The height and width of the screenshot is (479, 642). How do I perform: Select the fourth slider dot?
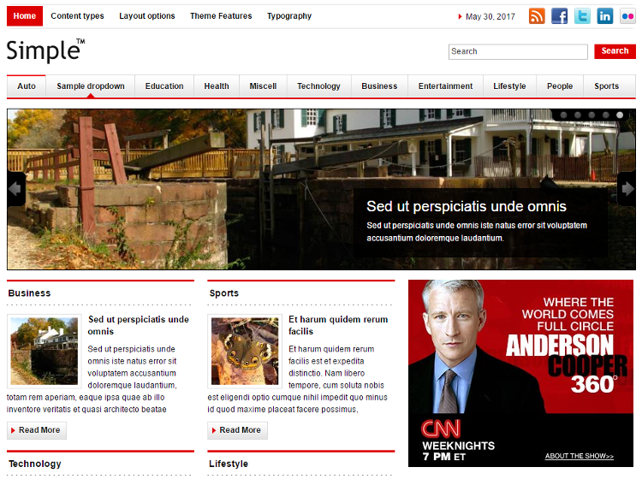pos(605,115)
